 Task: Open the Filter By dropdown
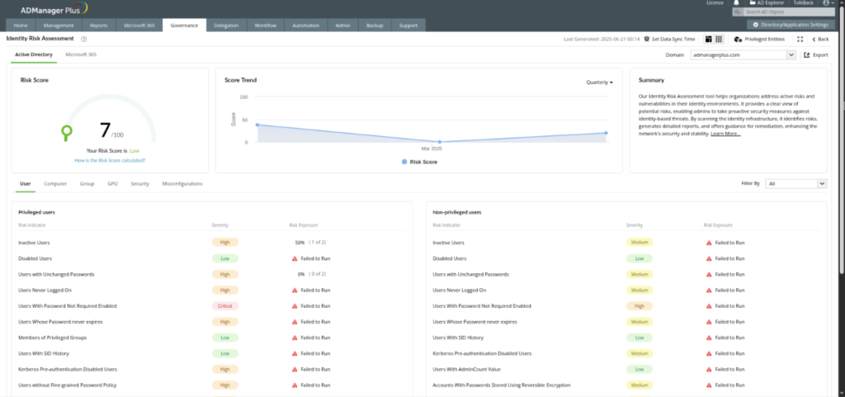795,183
